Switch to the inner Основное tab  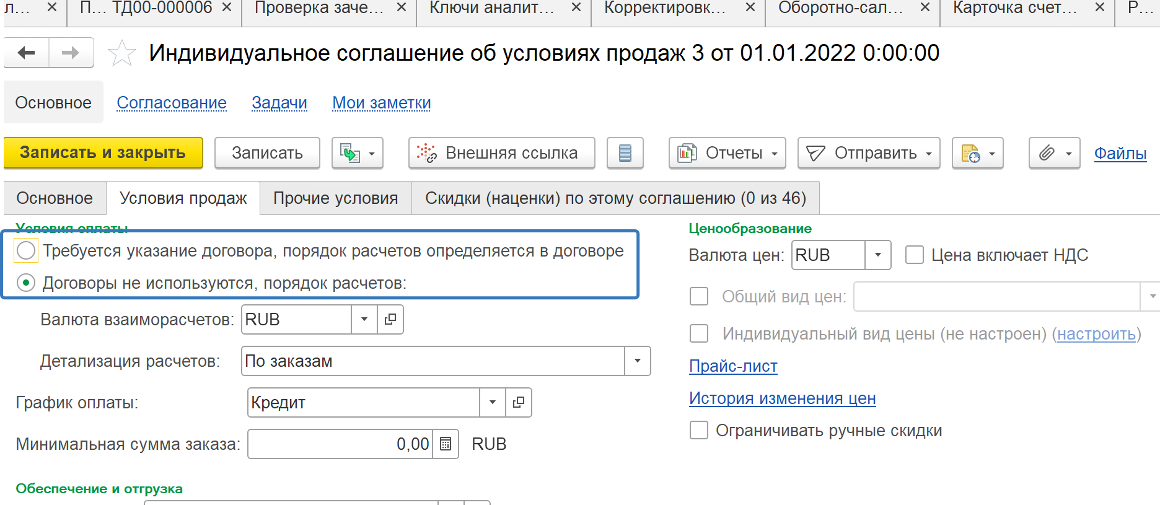(x=55, y=198)
